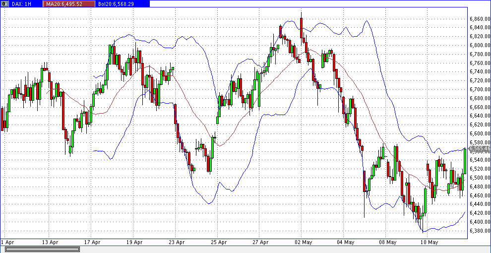The width and height of the screenshot is (491, 253).
Task: Click the horizontal scrollbar thumb below chart
Action: tap(42, 249)
